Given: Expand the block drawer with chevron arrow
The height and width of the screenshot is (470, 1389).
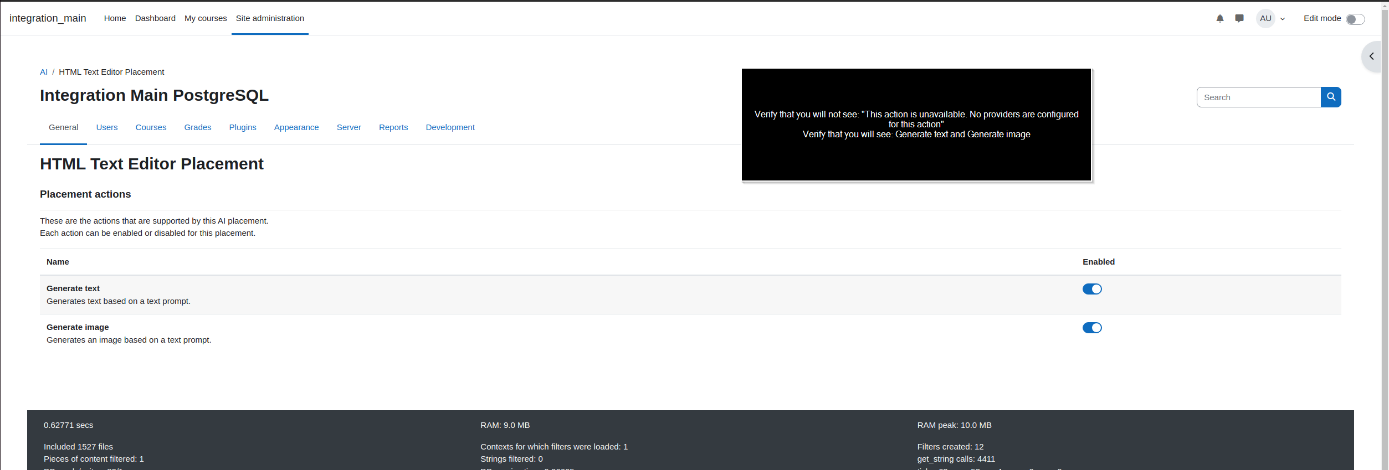Looking at the screenshot, I should coord(1372,56).
